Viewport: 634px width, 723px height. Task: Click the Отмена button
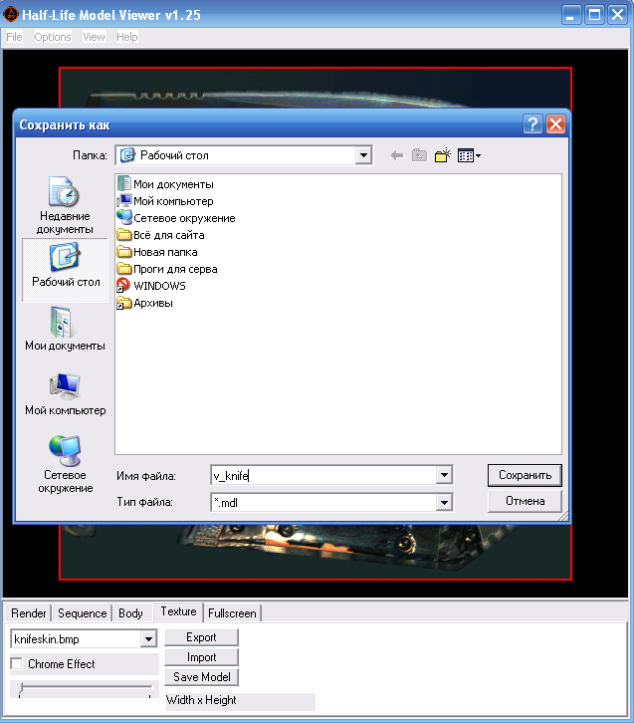click(x=525, y=501)
